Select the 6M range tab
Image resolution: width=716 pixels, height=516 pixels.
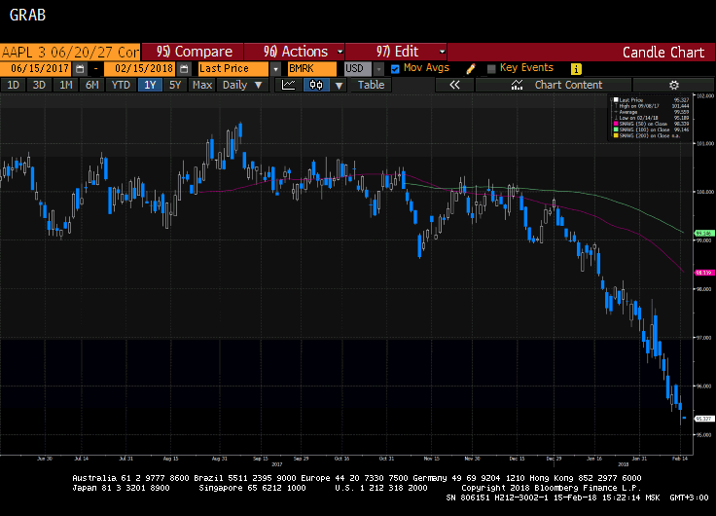(x=92, y=85)
